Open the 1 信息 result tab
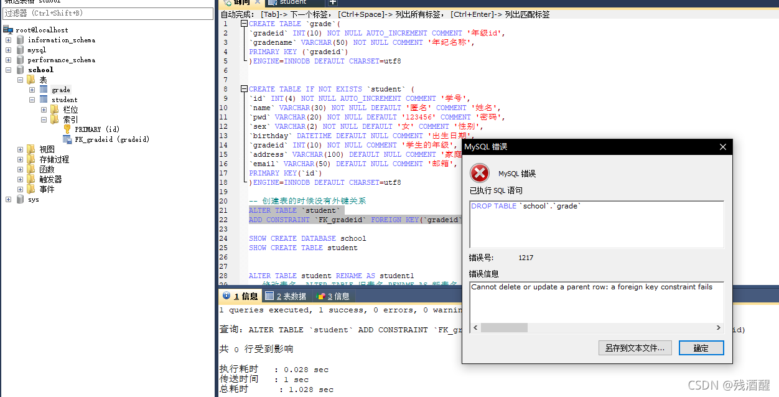Viewport: 779px width, 397px height. point(240,296)
